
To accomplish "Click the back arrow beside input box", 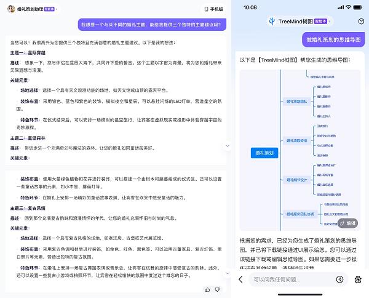I will (240, 280).
